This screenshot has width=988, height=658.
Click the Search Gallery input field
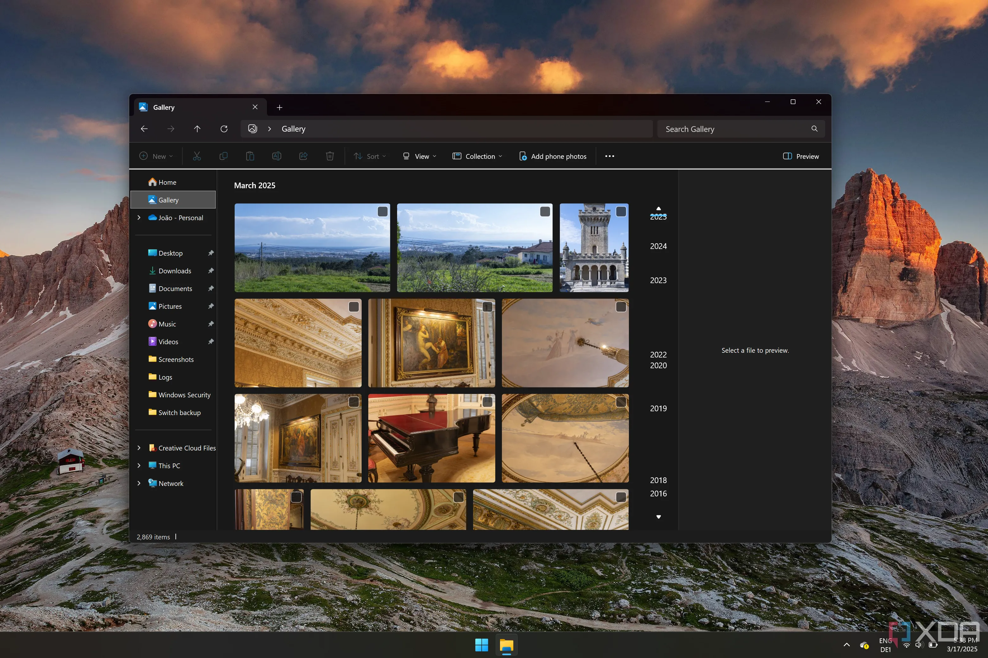741,129
